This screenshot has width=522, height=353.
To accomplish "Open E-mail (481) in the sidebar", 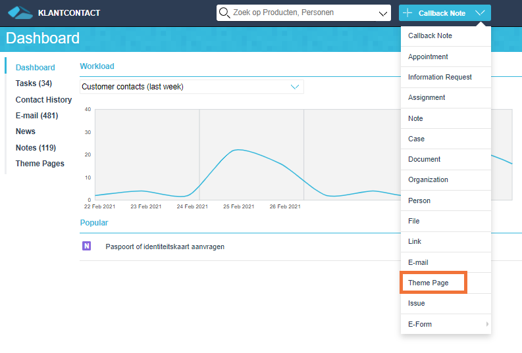I will pyautogui.click(x=37, y=116).
